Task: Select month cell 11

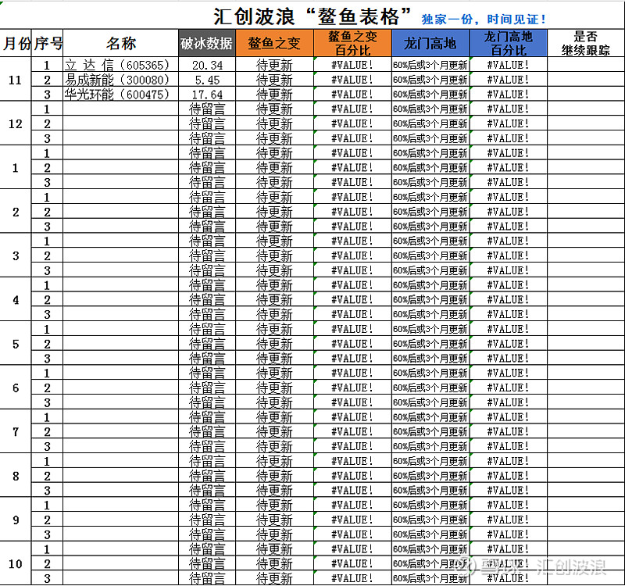Action: coord(16,80)
